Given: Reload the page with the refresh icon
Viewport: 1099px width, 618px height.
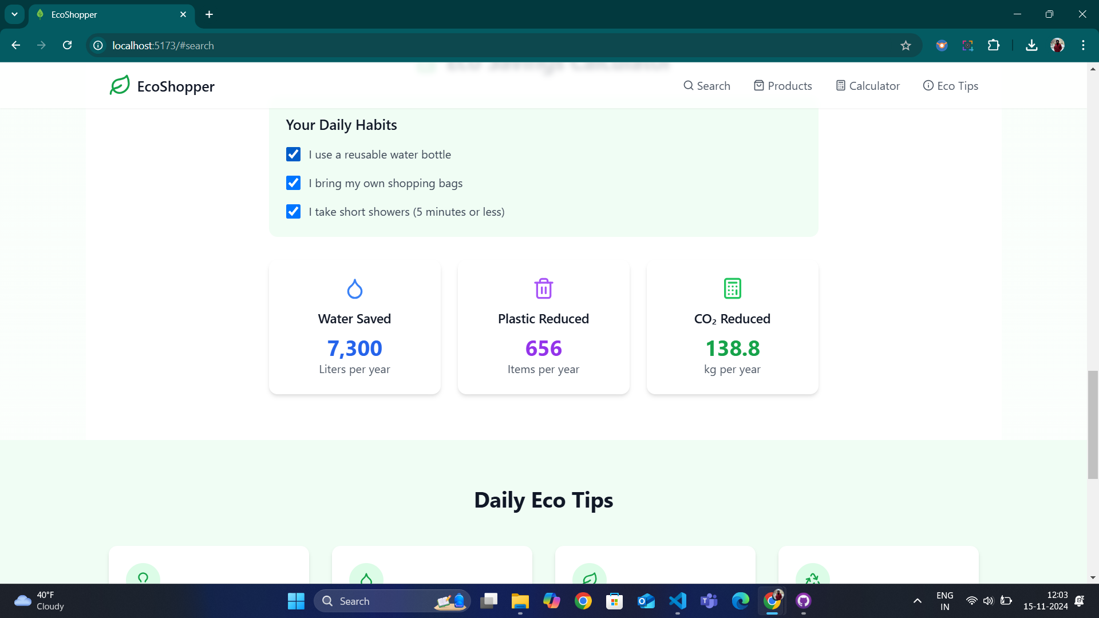Looking at the screenshot, I should [x=68, y=46].
